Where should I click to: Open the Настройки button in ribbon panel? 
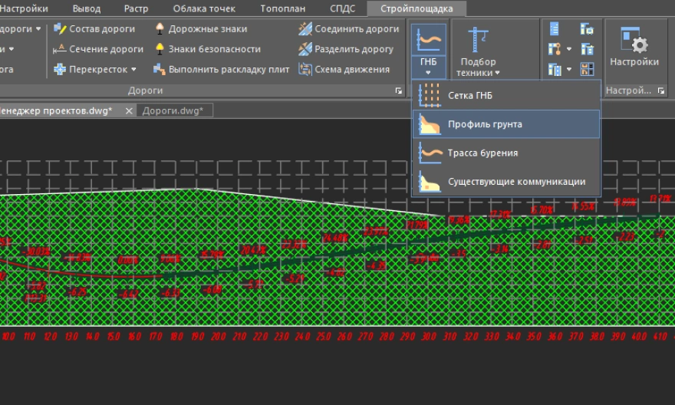[634, 48]
